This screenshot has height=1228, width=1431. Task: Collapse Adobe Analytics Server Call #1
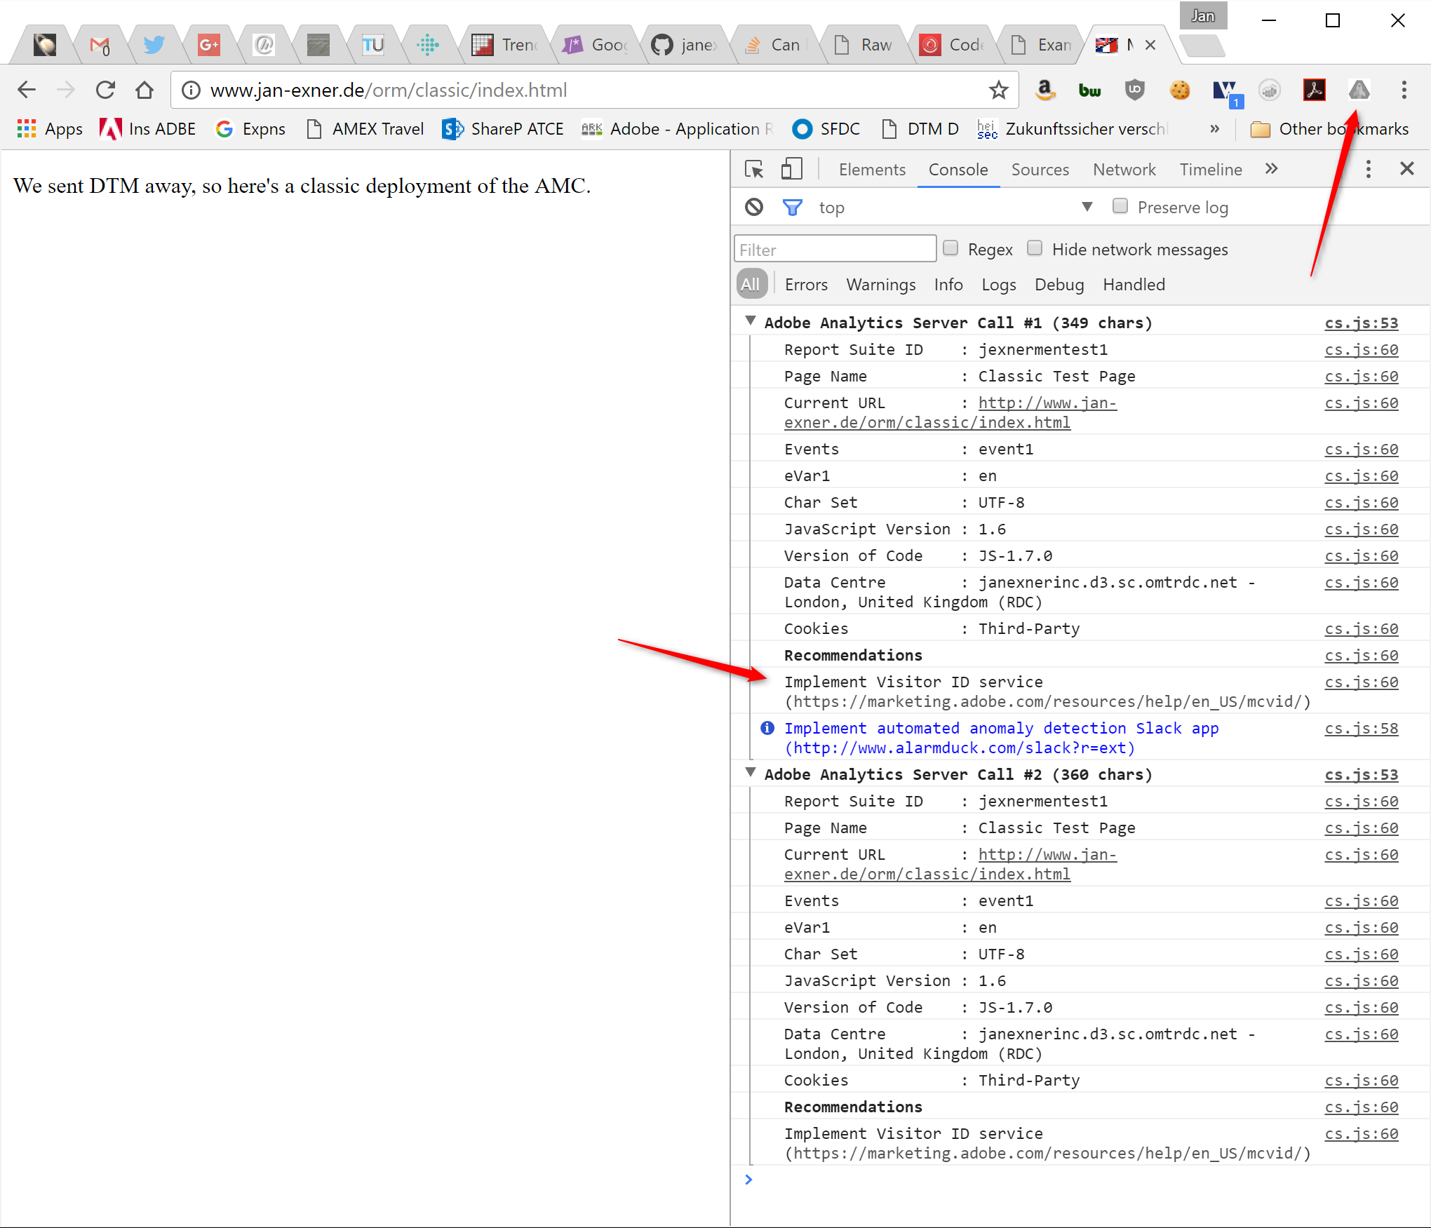pyautogui.click(x=751, y=321)
